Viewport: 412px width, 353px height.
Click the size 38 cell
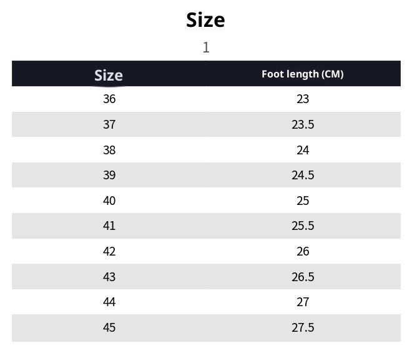109,150
